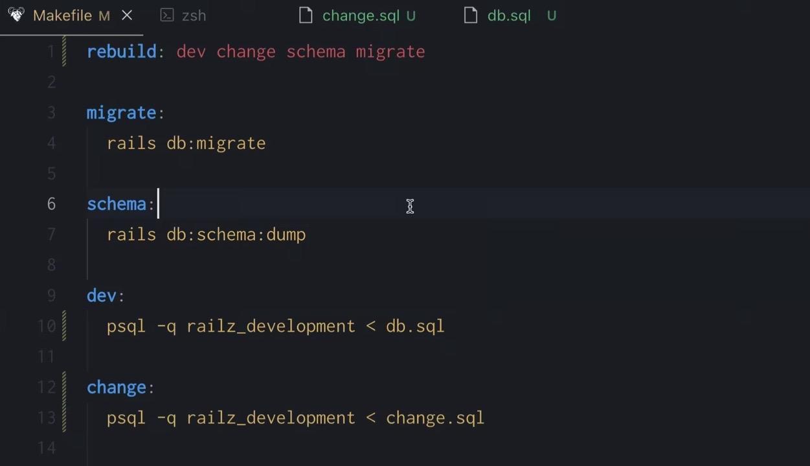This screenshot has height=466, width=810.
Task: Click the U untracked badge after db.sql
Action: coord(552,16)
